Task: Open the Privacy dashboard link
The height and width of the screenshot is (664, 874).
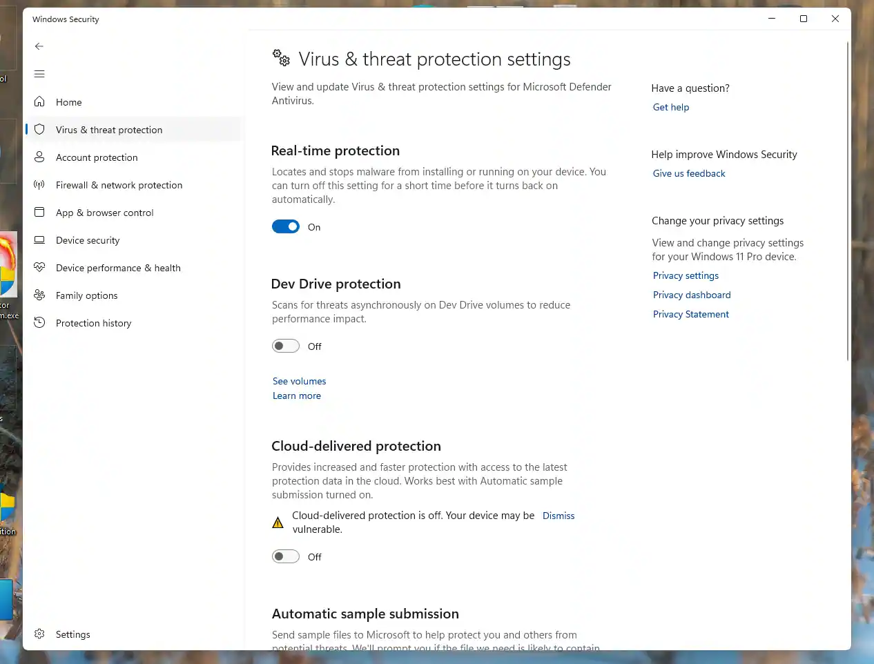Action: pyautogui.click(x=691, y=295)
